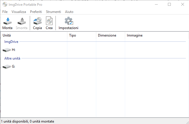The image size is (189, 124).
Task: Select the H: drive label text
Action: click(x=14, y=50)
